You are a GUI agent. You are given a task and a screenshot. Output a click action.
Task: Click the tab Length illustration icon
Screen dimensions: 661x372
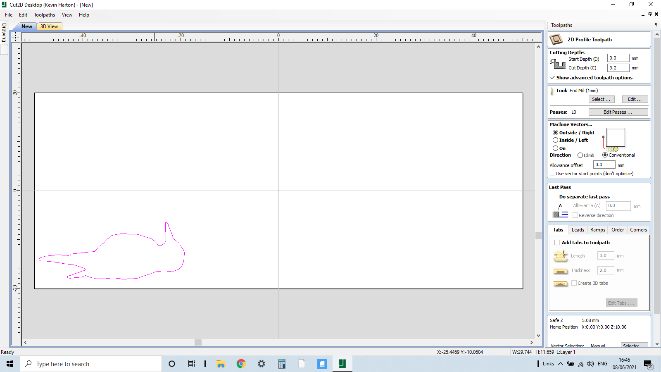coord(561,256)
